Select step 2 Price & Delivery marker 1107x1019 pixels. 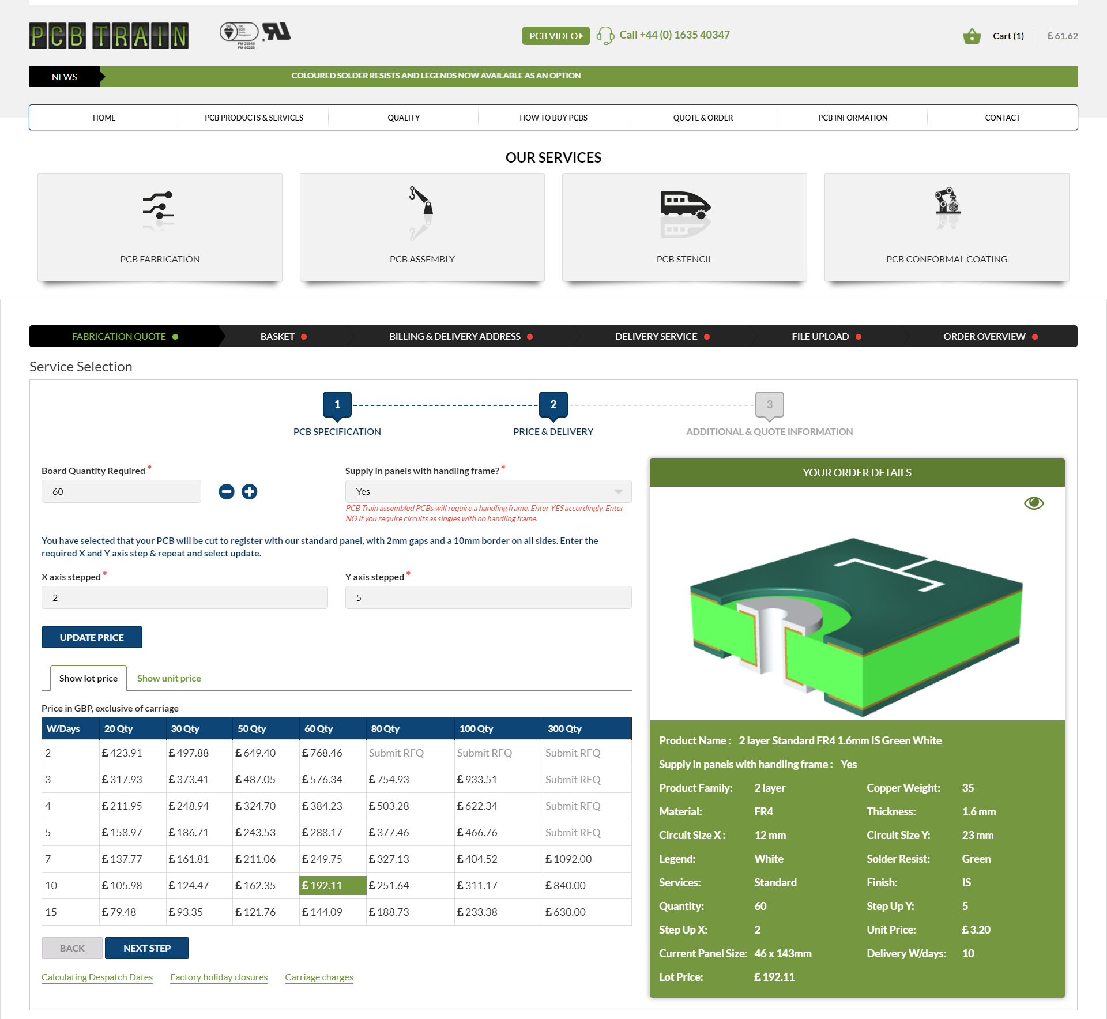tap(553, 405)
